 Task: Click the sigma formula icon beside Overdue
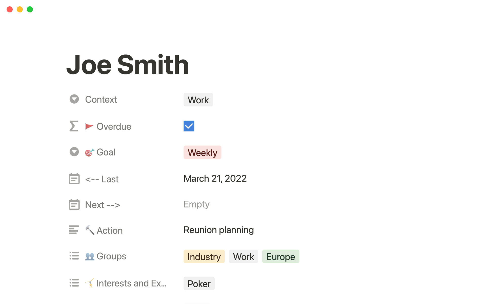click(x=74, y=126)
